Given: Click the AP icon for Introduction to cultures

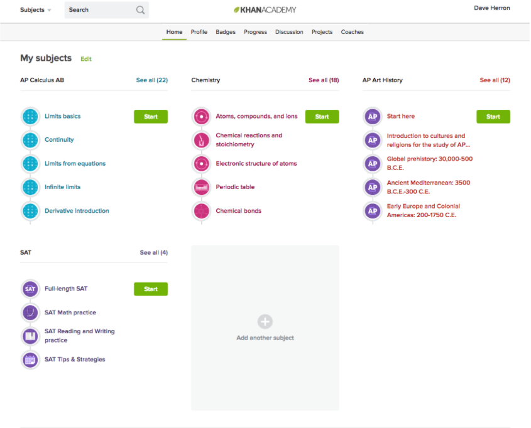Looking at the screenshot, I should click(x=373, y=140).
